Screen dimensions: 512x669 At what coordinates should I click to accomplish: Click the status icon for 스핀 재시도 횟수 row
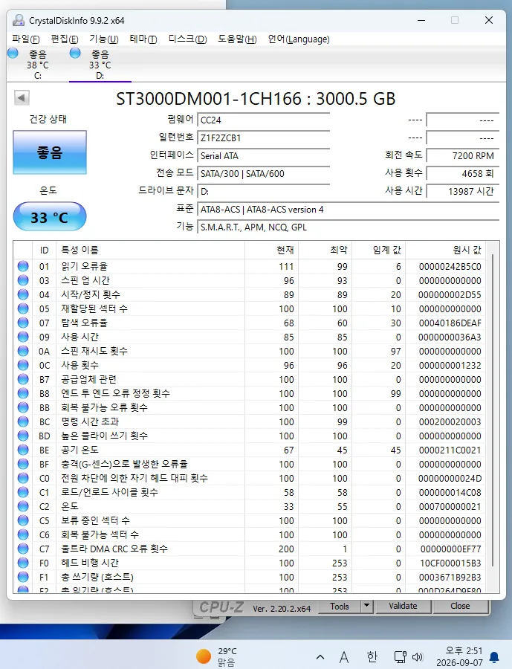click(x=23, y=351)
